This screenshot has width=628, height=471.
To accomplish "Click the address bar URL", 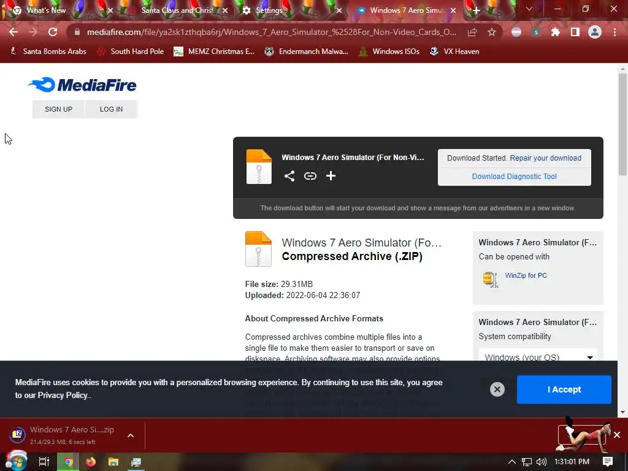I will pyautogui.click(x=271, y=32).
